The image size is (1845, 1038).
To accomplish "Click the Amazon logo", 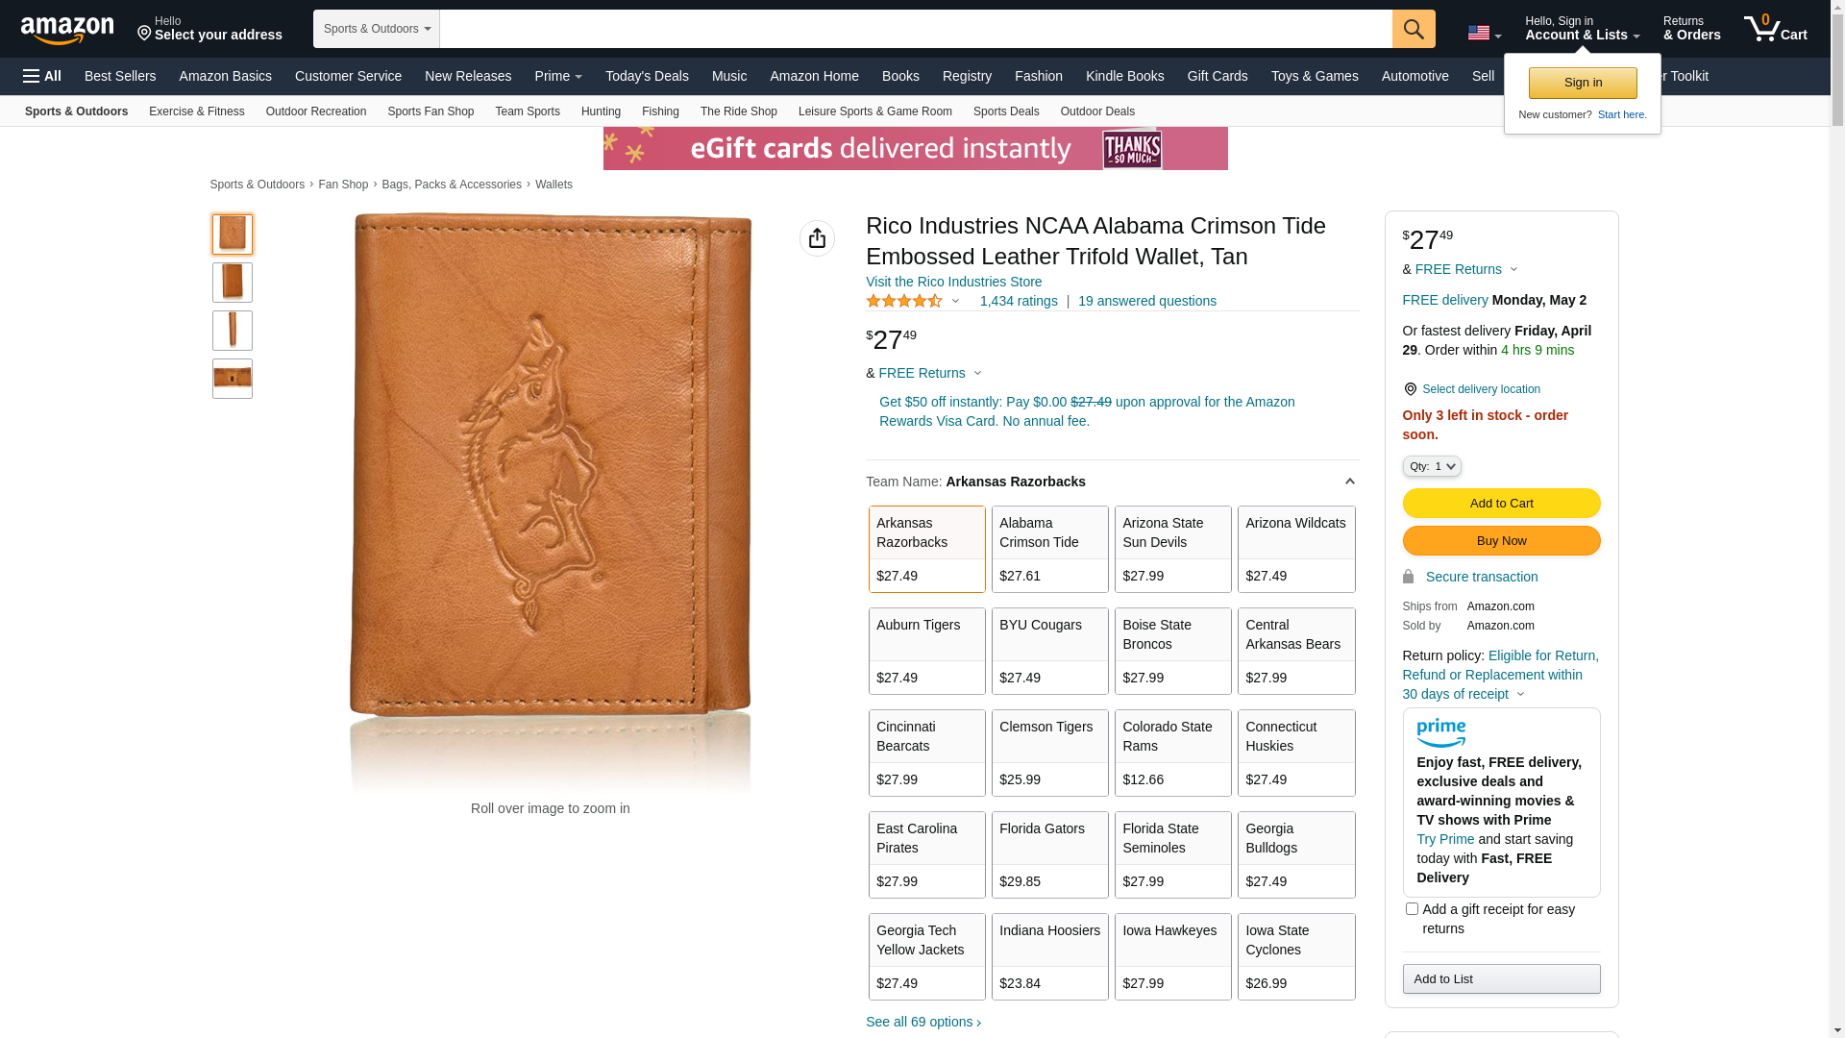I will 67,30.
